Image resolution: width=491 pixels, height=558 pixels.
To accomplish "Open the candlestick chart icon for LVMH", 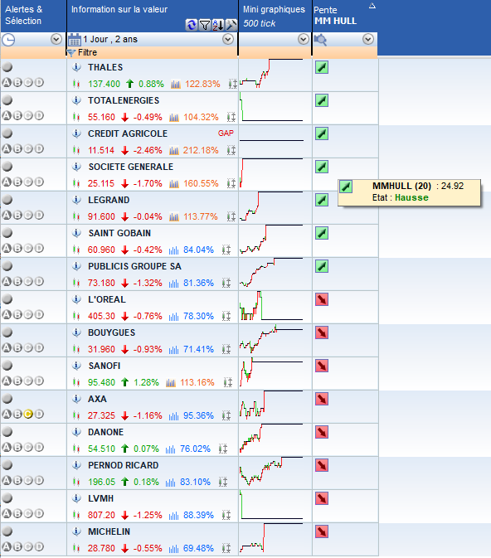I will (x=75, y=515).
